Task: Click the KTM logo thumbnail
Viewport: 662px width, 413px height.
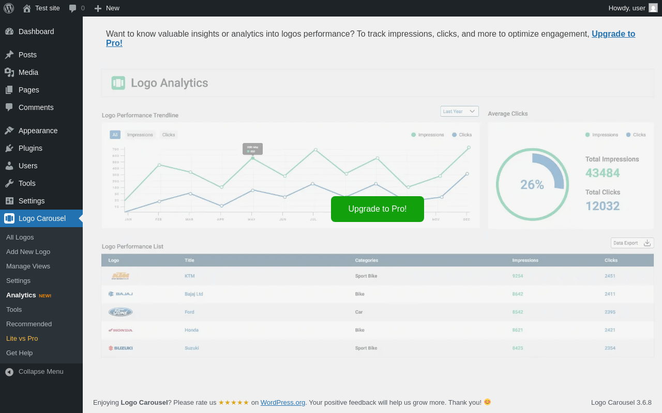Action: [x=121, y=276]
